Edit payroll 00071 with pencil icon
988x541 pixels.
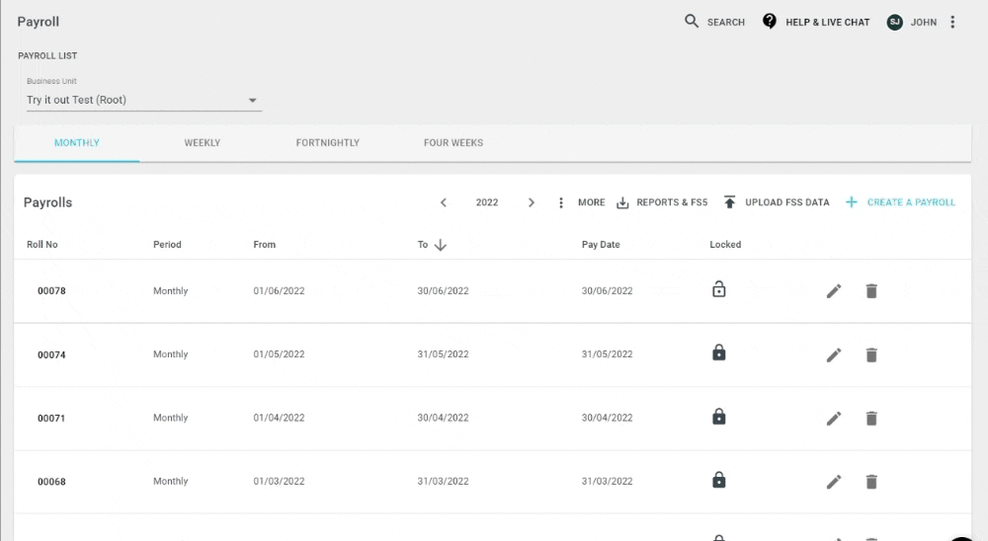point(834,419)
